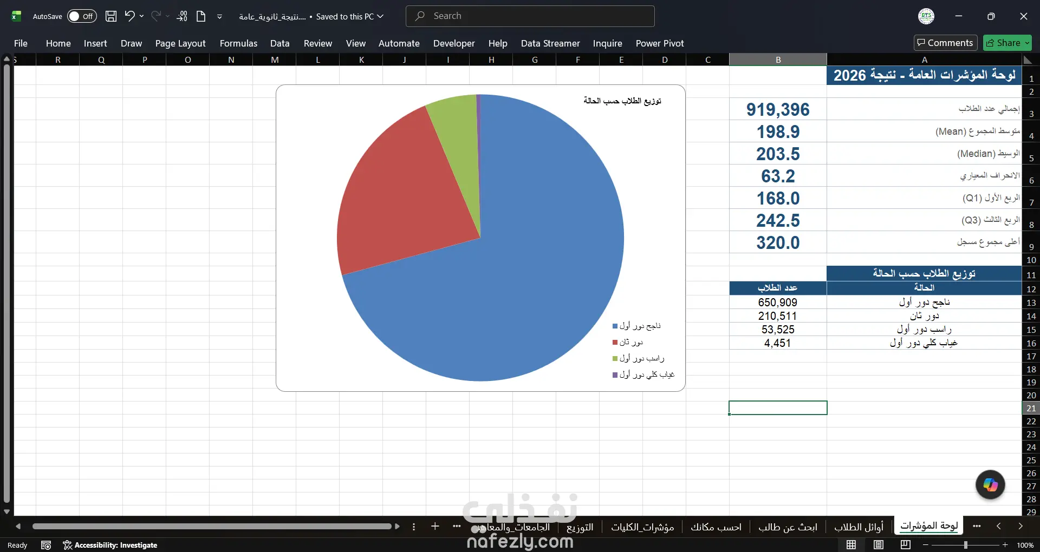Click the Undo arrow icon
The image size is (1040, 552).
coord(129,16)
